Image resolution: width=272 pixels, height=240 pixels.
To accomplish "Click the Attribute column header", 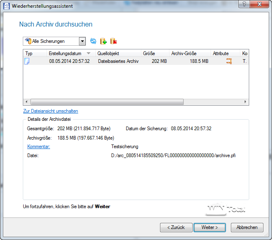I will coord(225,53).
